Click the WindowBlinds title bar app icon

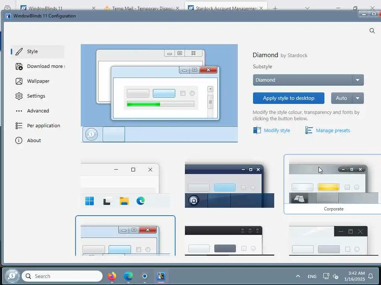pyautogui.click(x=8, y=16)
